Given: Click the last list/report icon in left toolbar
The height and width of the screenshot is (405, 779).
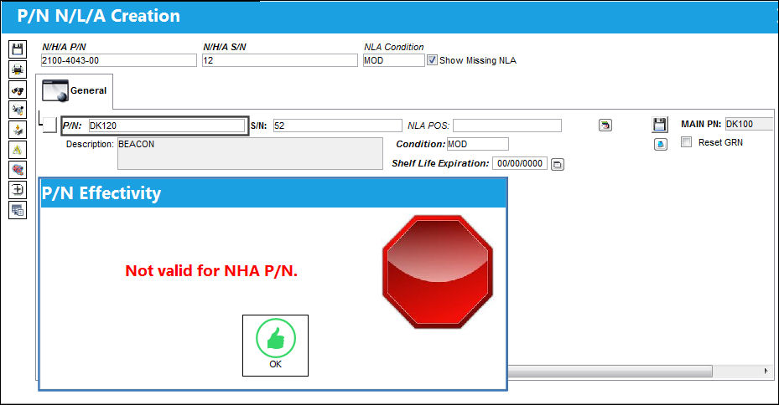Looking at the screenshot, I should (18, 210).
